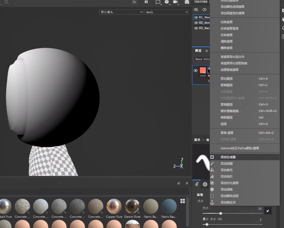The image size is (284, 228).
Task: Close the shelf panel
Action: (187, 183)
